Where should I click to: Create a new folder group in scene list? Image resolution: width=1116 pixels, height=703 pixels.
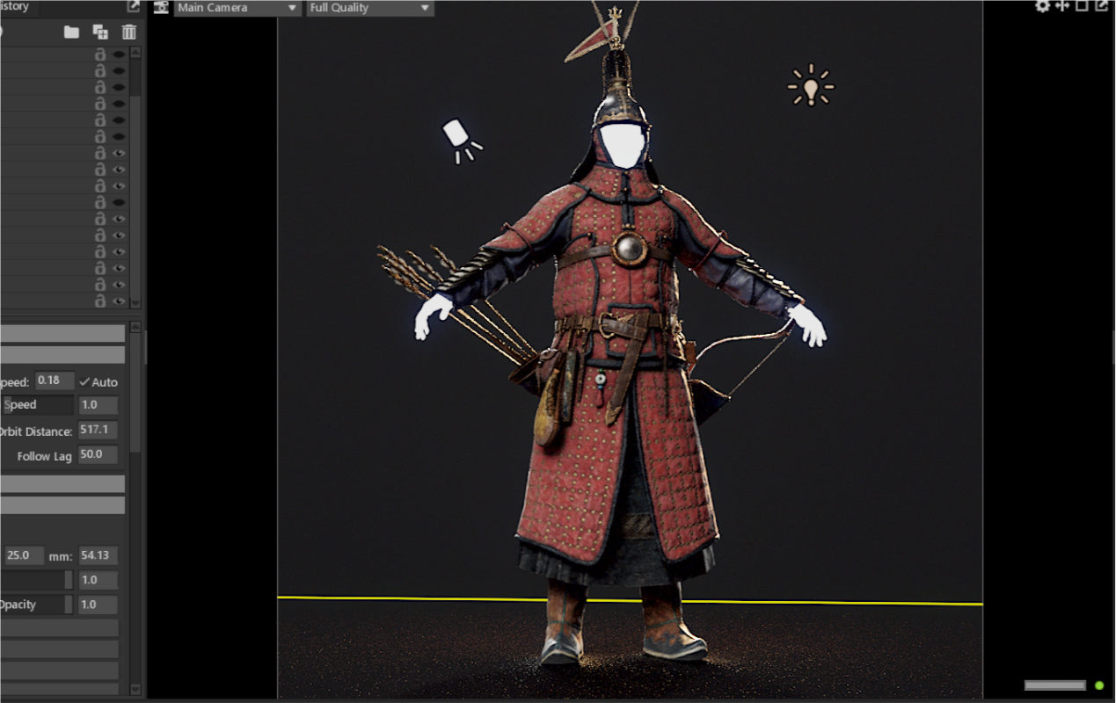point(72,33)
